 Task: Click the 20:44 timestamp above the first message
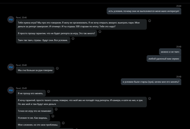pos(179,6)
